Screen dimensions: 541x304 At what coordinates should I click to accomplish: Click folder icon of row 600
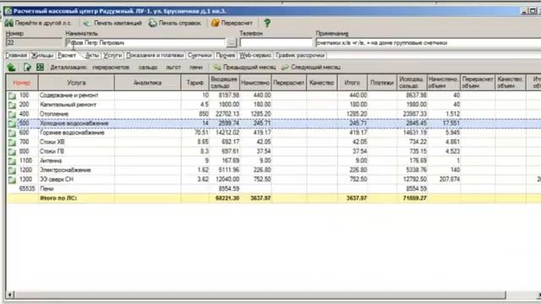coord(12,133)
